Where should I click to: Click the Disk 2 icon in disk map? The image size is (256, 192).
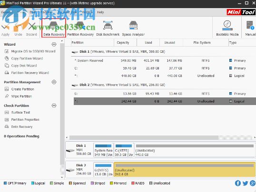pos(70,170)
